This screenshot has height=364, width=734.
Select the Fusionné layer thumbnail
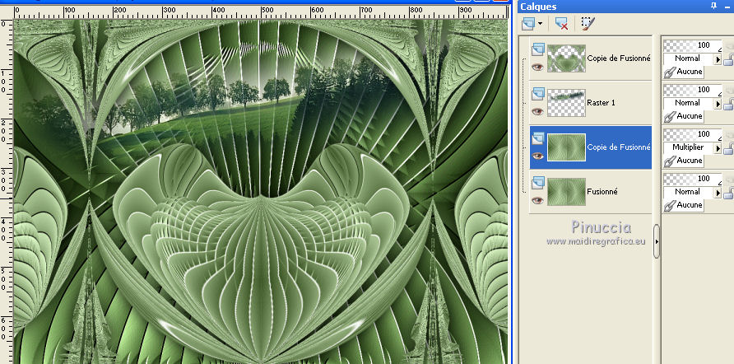tap(566, 192)
